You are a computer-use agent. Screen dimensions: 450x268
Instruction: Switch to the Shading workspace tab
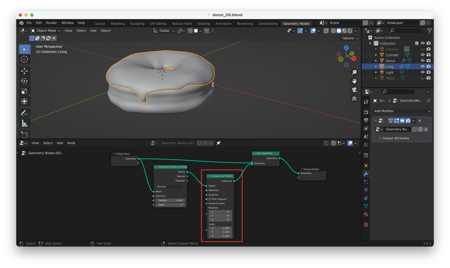pyautogui.click(x=204, y=23)
